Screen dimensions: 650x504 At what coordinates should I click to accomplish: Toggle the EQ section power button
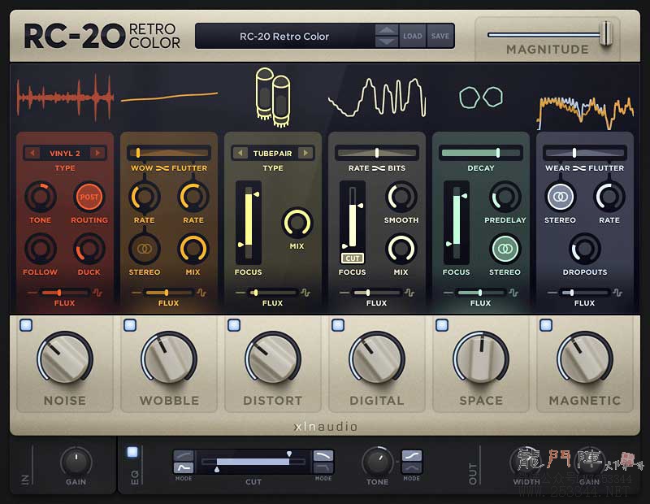[x=132, y=452]
